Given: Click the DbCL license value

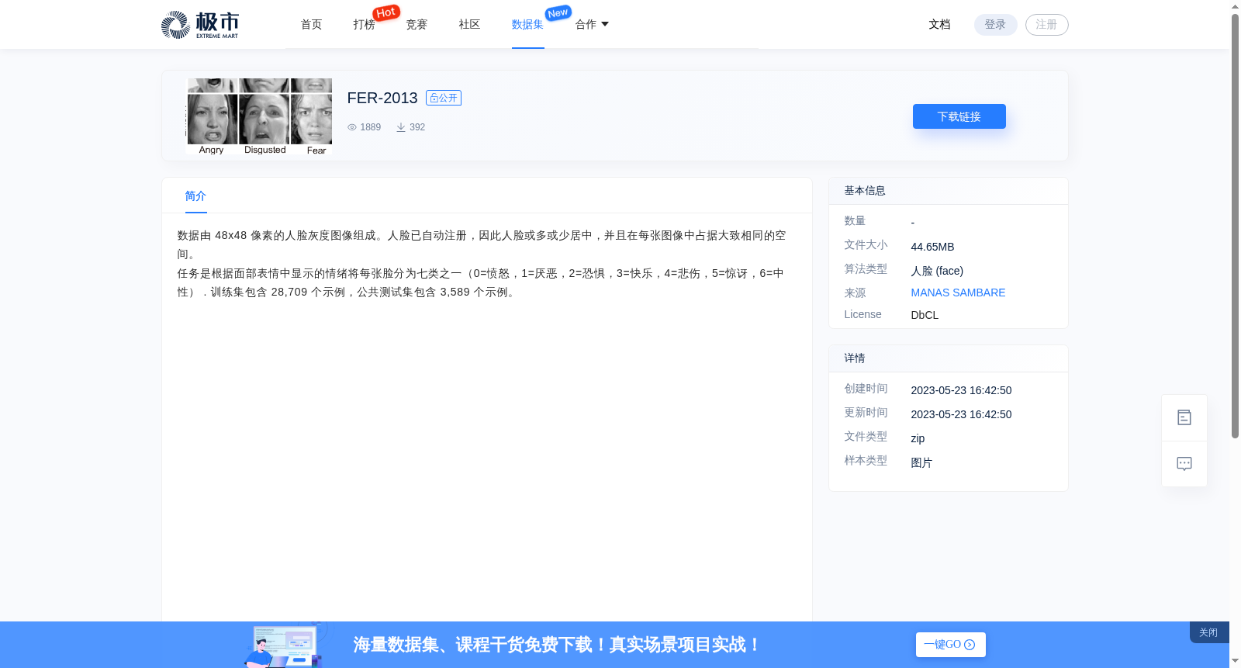Looking at the screenshot, I should pyautogui.click(x=925, y=315).
